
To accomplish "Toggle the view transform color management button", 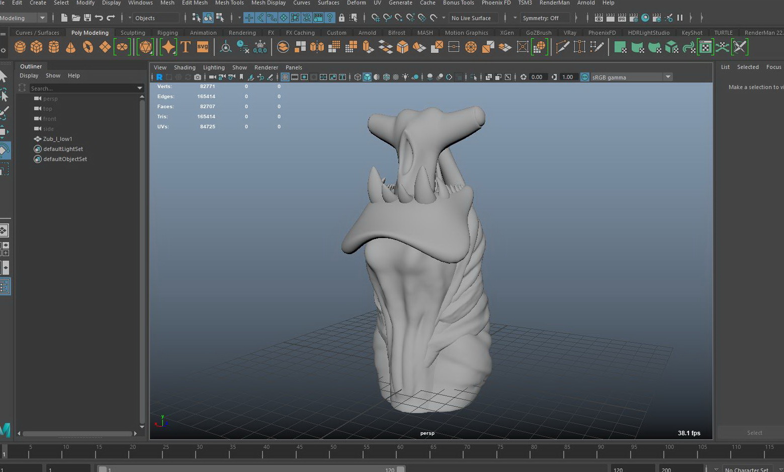I will [585, 77].
